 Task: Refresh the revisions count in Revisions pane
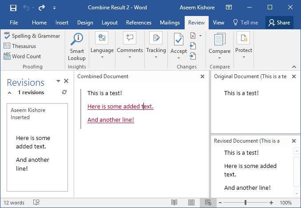click(64, 92)
